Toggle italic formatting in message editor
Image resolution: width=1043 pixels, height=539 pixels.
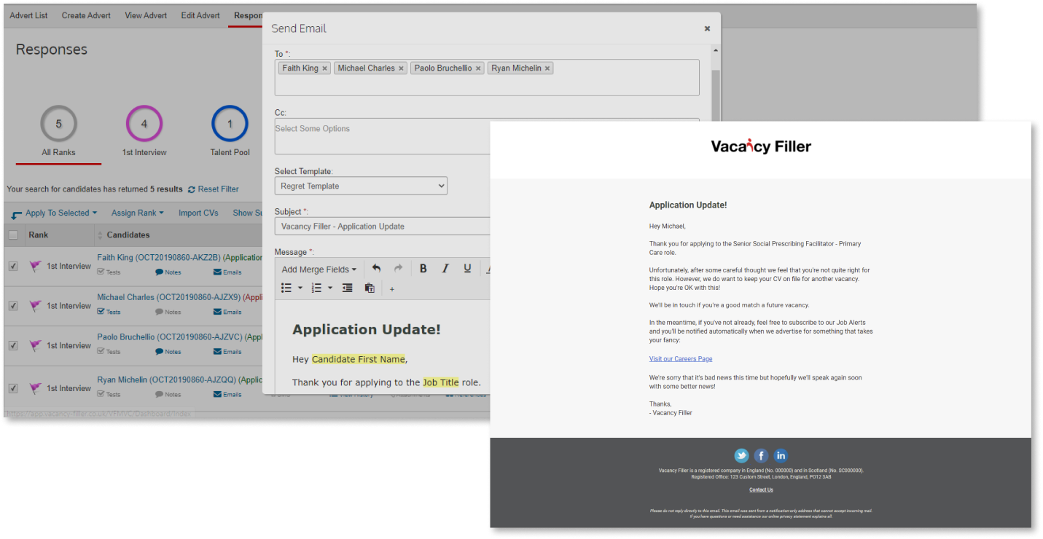[x=445, y=269]
